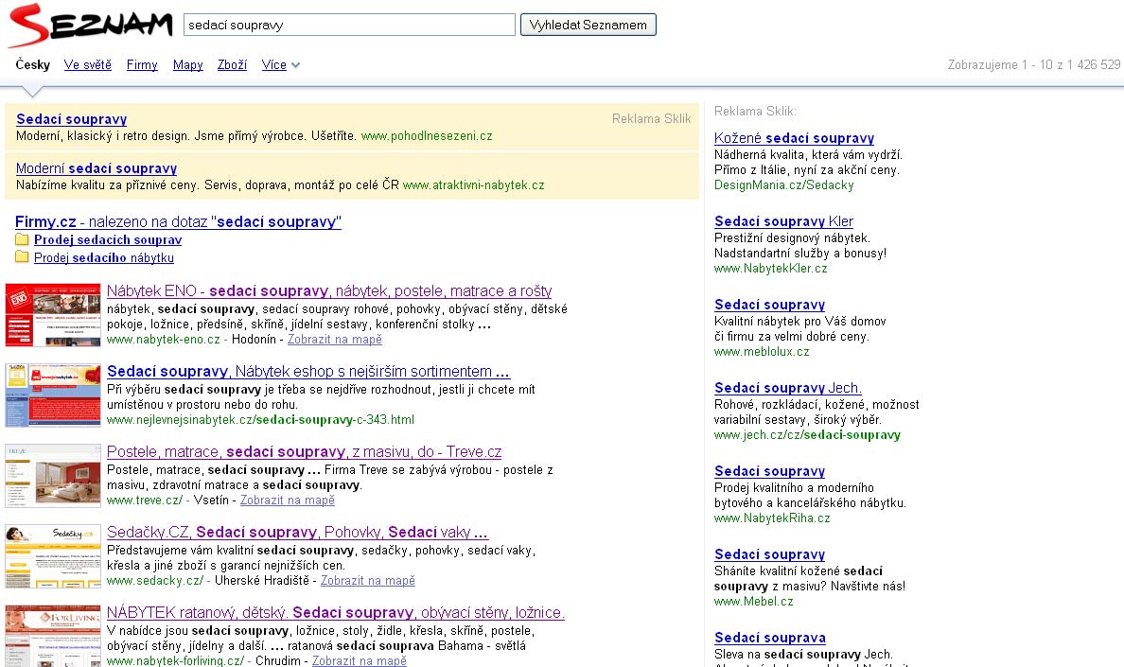Viewport: 1124px width, 667px height.
Task: Open the 'Sedací soupravy Jech.' sidebar ad
Action: [x=788, y=387]
